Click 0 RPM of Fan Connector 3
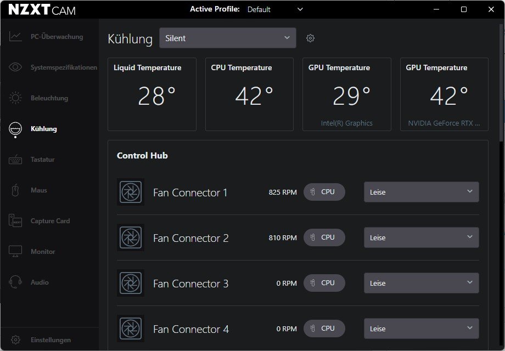Viewport: 505px width, 351px height. (287, 284)
